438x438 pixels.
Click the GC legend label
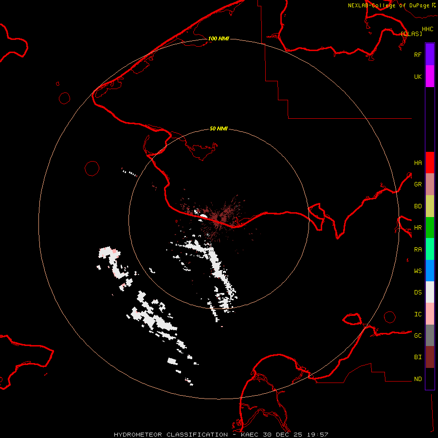pyautogui.click(x=418, y=335)
